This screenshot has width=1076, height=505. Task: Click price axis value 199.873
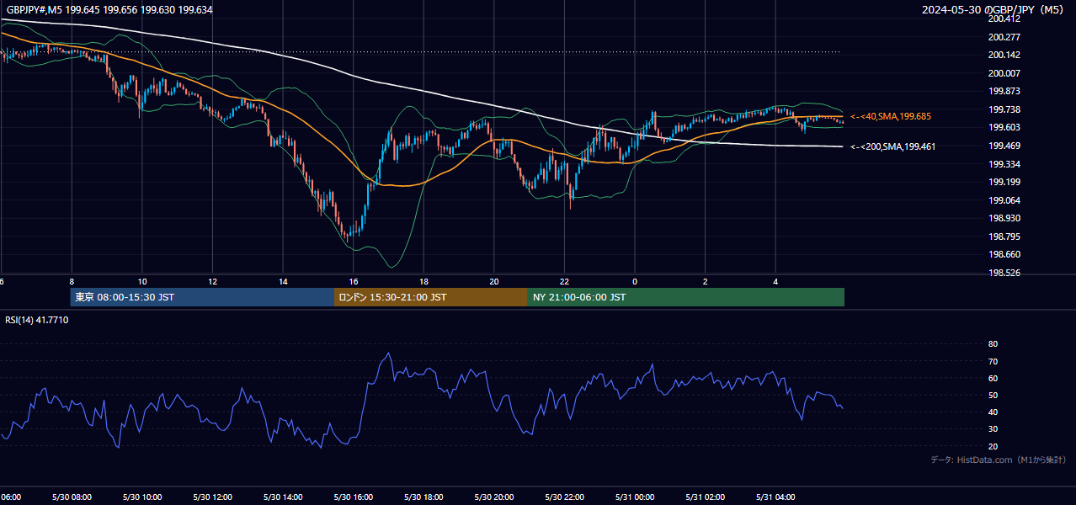click(x=1004, y=91)
